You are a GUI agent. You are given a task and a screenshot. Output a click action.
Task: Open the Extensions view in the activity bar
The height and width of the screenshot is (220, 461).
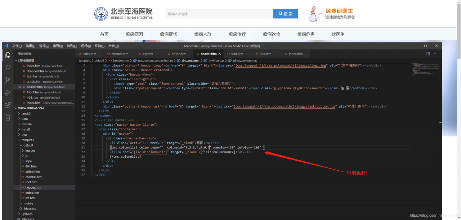(8, 105)
